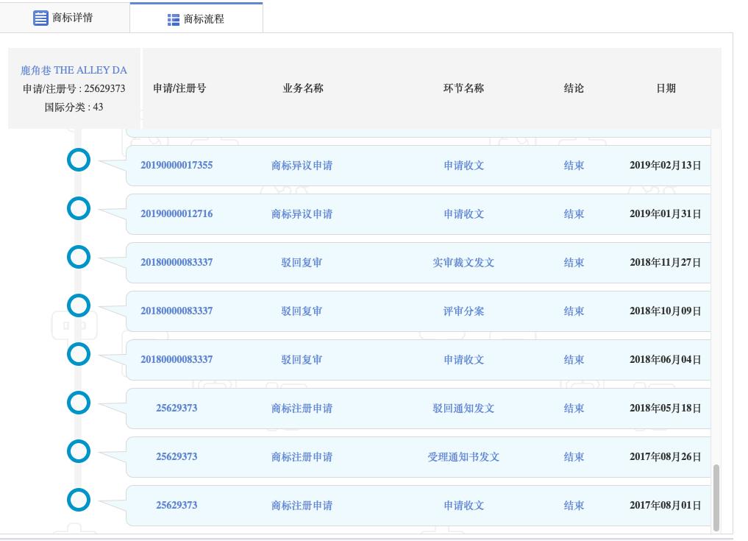Image resolution: width=748 pixels, height=541 pixels.
Task: Click timeline circle beside the 驳回通知发文 record
Action: pos(79,403)
